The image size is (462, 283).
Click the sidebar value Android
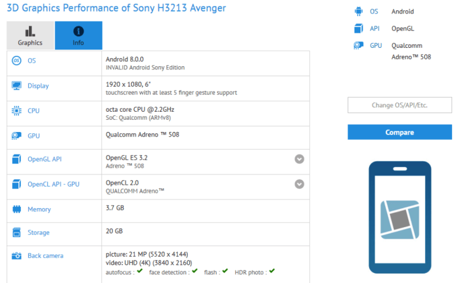coord(403,12)
